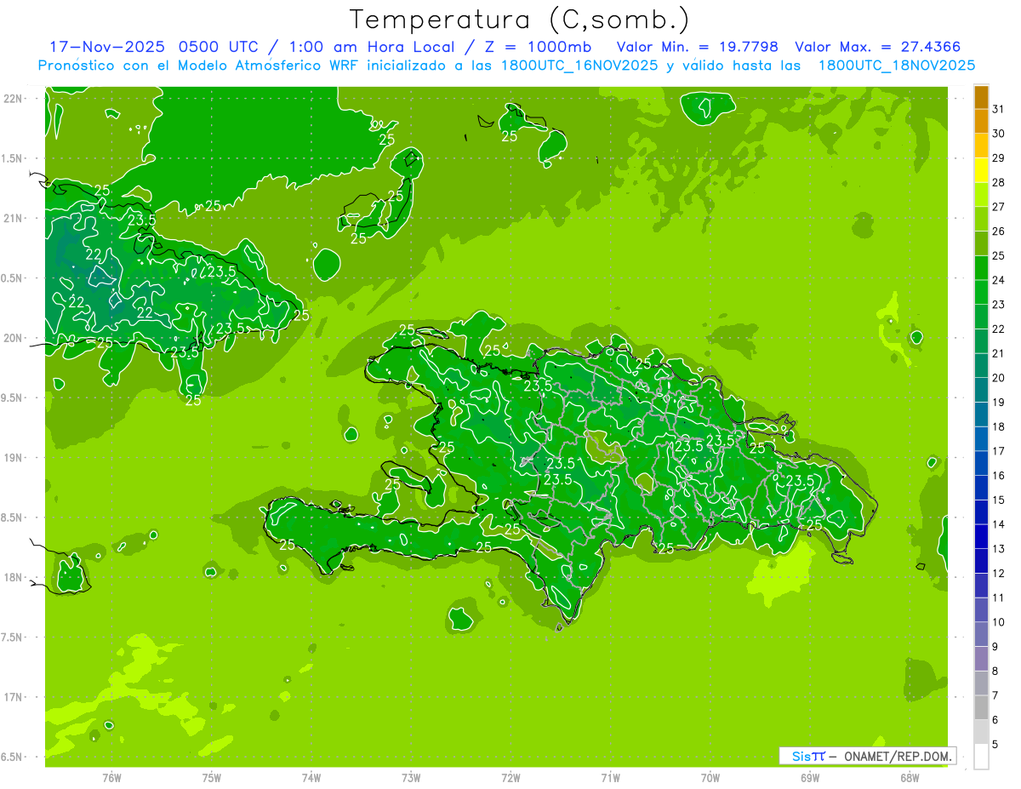Viewport: 1021px width, 789px height.
Task: Click the color bar value label "31"
Action: tap(998, 109)
